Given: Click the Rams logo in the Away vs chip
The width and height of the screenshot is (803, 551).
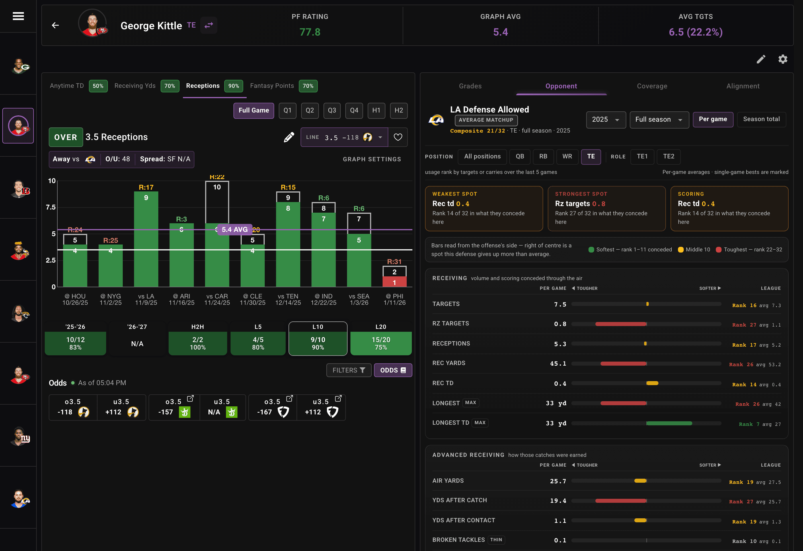Looking at the screenshot, I should pyautogui.click(x=90, y=159).
